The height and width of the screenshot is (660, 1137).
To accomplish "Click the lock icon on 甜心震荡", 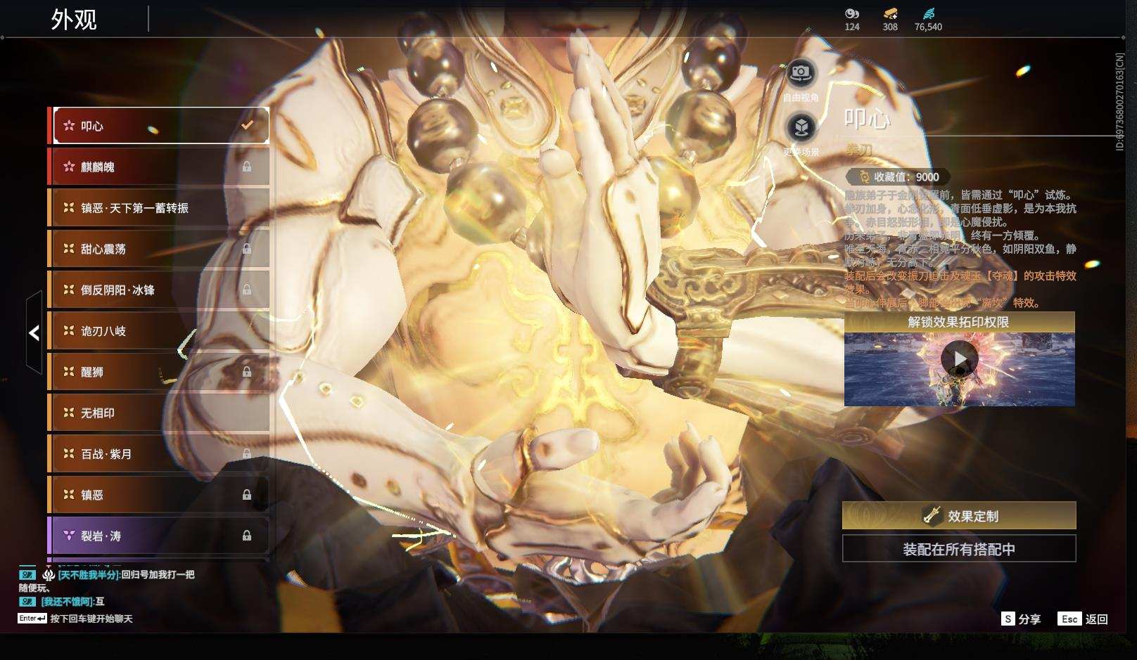I will pos(247,249).
